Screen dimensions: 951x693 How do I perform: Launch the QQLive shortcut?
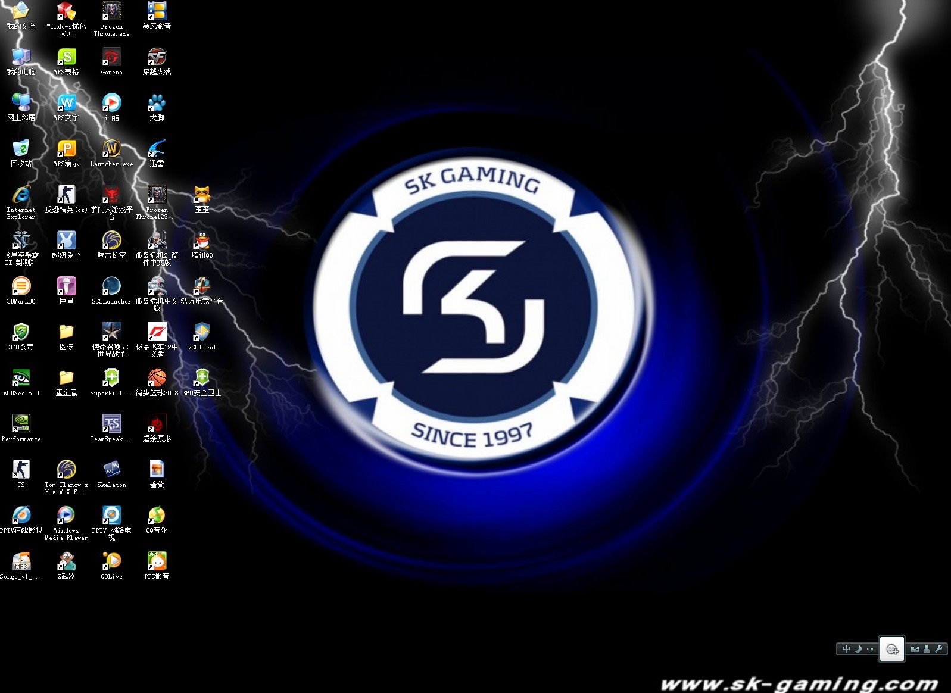click(111, 561)
